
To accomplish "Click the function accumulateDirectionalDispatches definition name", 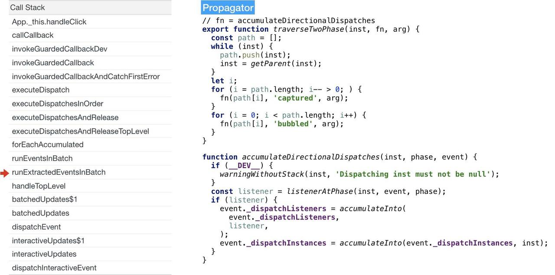I will tap(310, 157).
